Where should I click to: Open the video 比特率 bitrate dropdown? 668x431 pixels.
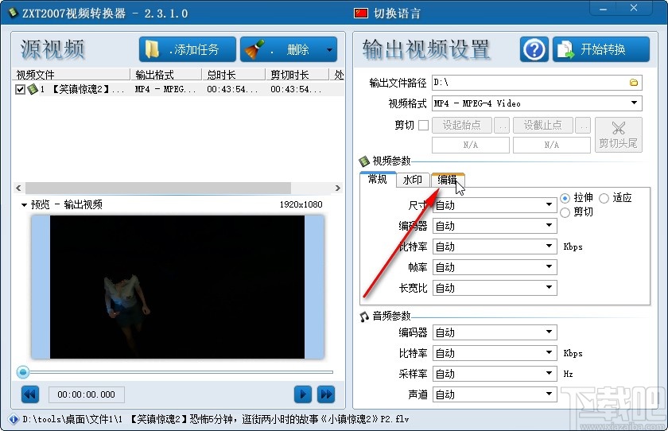(x=495, y=247)
